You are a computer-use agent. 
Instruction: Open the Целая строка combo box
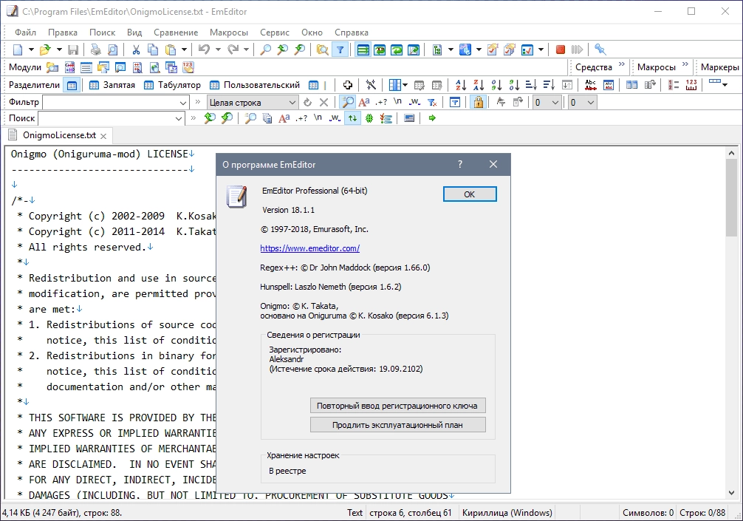[x=252, y=103]
